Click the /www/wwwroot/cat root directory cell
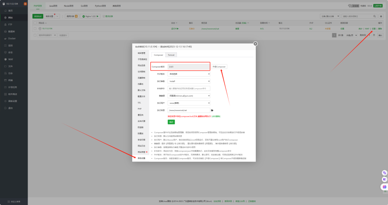The width and height of the screenshot is (388, 205). pos(210,29)
